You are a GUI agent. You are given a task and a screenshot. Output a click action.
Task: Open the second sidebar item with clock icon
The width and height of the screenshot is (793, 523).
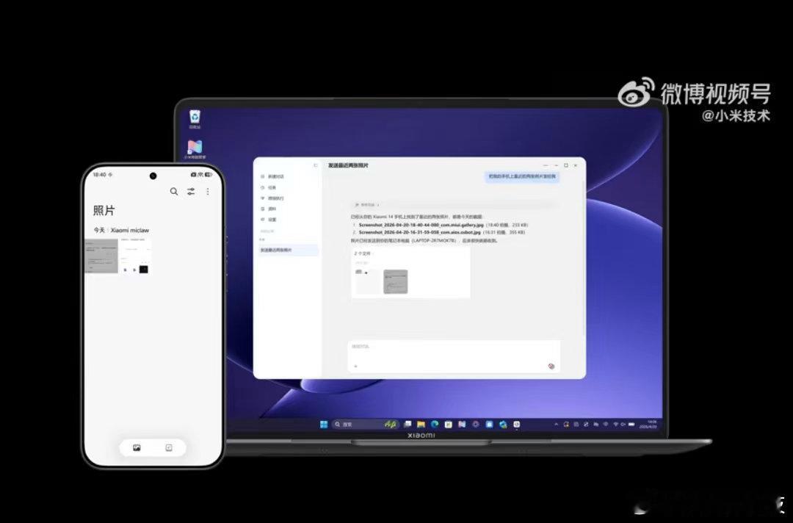click(269, 187)
